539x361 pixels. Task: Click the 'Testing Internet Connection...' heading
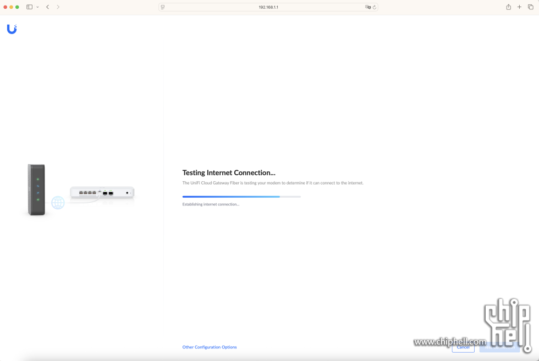pos(229,173)
